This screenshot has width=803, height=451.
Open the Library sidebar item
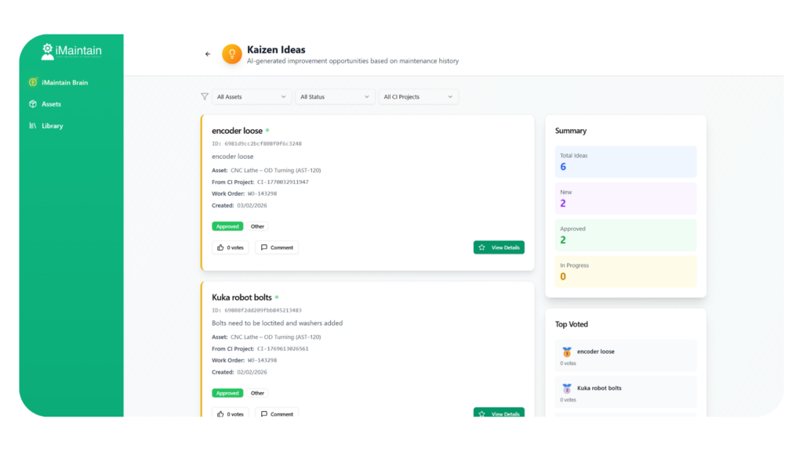point(52,126)
